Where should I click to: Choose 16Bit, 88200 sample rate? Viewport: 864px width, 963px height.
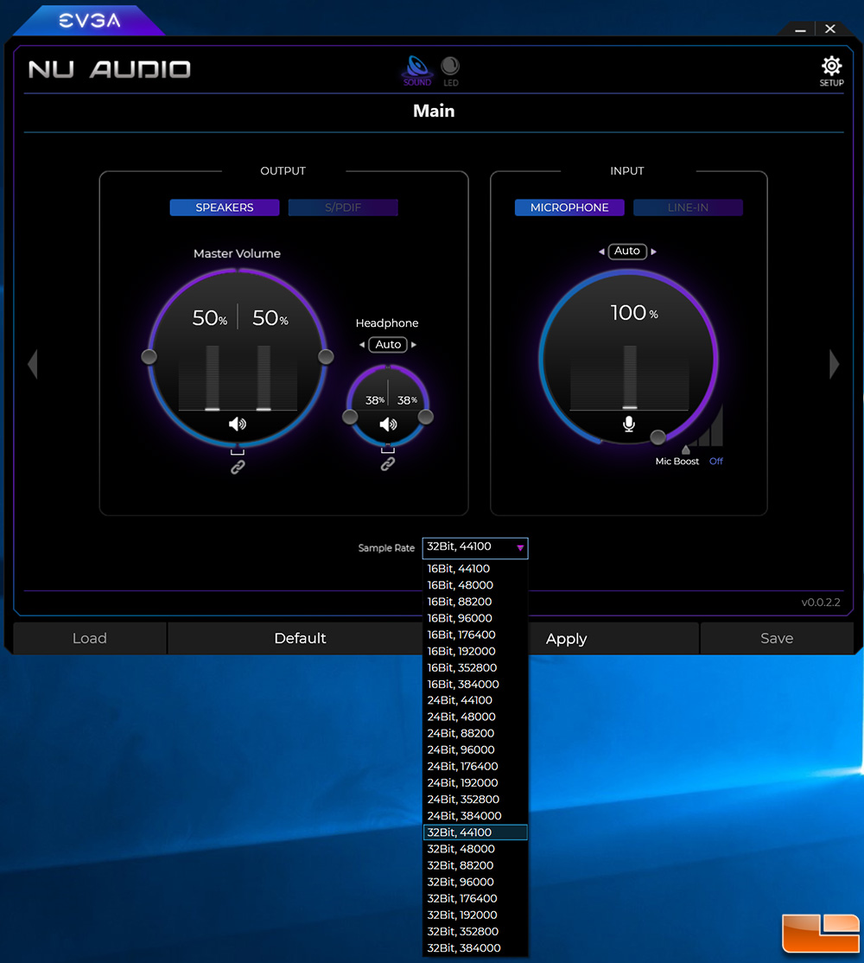coord(475,602)
